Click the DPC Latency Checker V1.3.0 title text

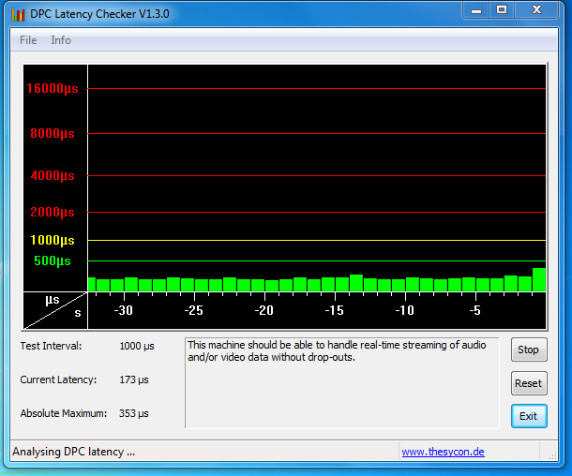[99, 14]
